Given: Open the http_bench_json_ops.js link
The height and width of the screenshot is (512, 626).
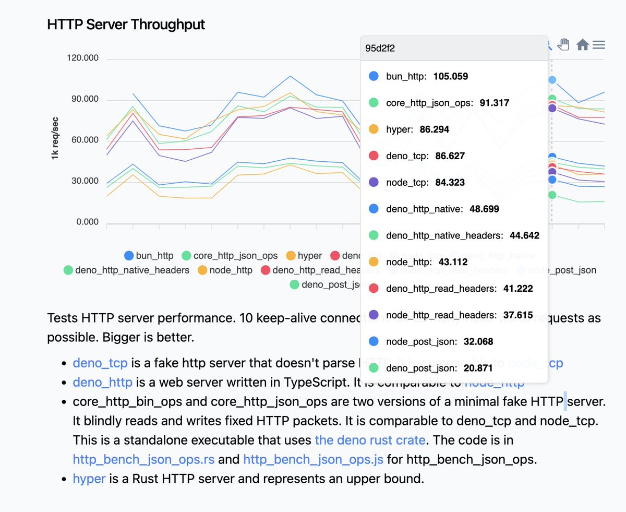Looking at the screenshot, I should 314,460.
